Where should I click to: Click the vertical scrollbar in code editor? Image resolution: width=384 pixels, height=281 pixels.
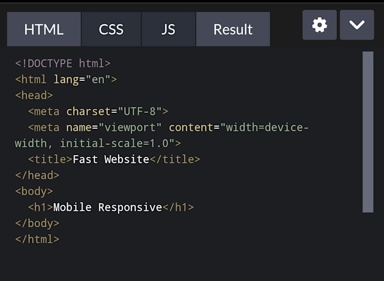pos(368,132)
